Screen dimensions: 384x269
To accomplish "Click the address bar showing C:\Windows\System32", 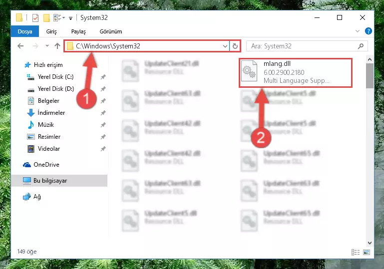I will pyautogui.click(x=147, y=46).
